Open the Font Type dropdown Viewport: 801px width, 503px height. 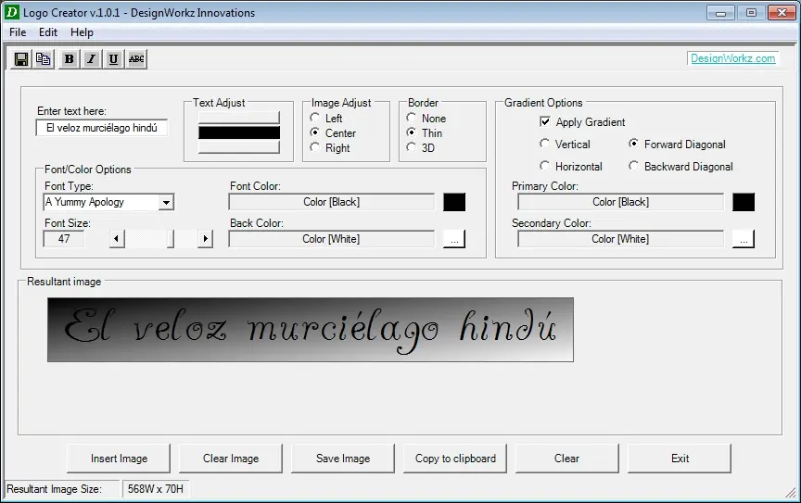coord(166,202)
